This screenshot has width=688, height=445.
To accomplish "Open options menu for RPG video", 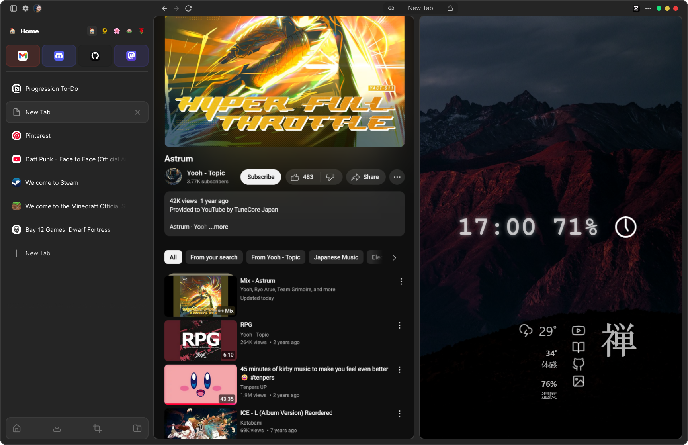I will pos(399,325).
